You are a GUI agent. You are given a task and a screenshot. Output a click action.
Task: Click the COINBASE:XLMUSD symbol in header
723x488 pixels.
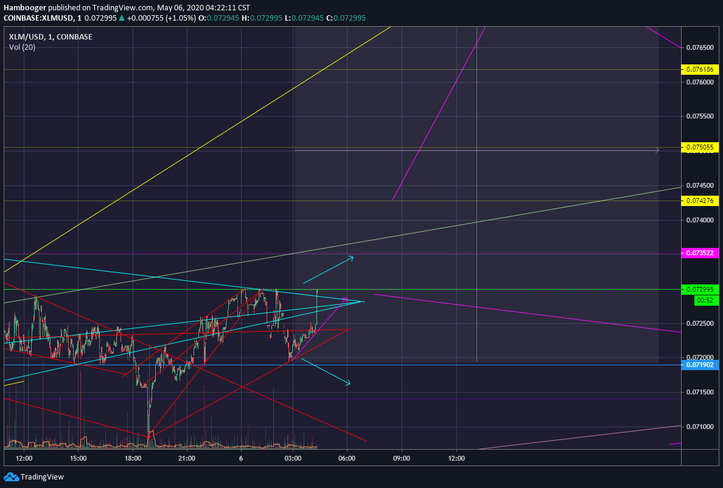pyautogui.click(x=39, y=18)
